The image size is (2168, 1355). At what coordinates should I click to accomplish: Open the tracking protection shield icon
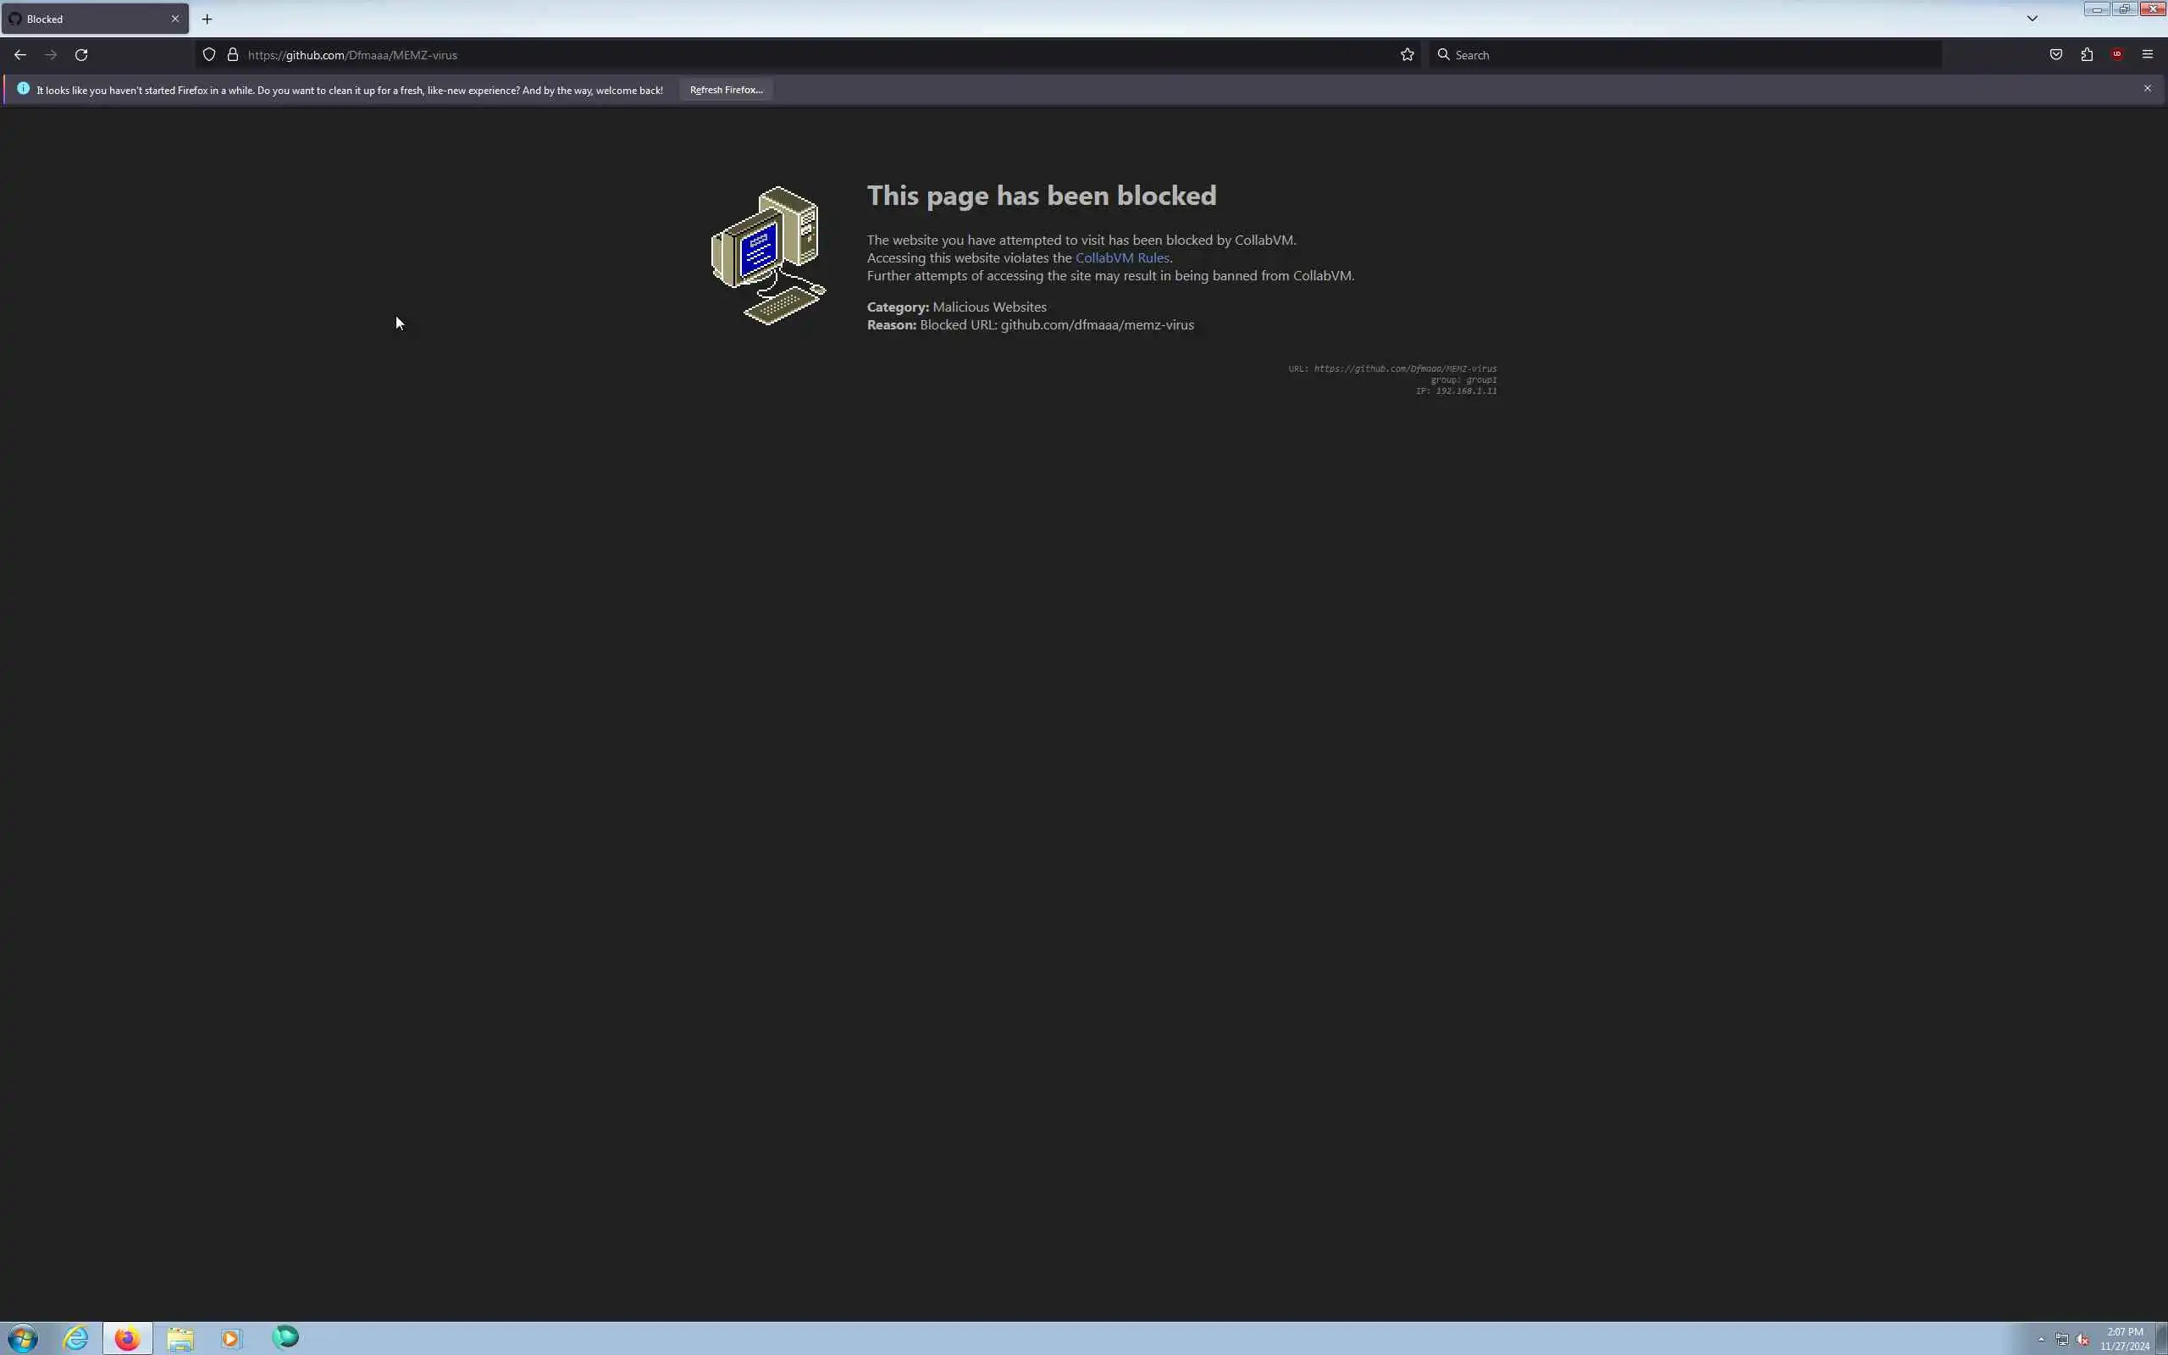(208, 55)
